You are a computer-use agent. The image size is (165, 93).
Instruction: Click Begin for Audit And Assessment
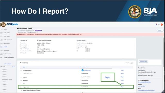click(x=122, y=74)
